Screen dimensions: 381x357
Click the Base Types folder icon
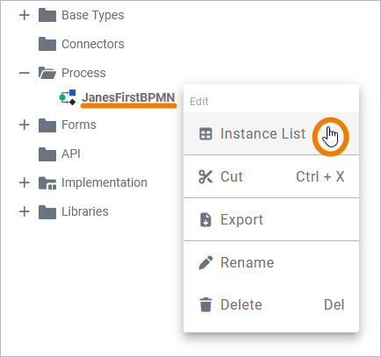point(47,15)
